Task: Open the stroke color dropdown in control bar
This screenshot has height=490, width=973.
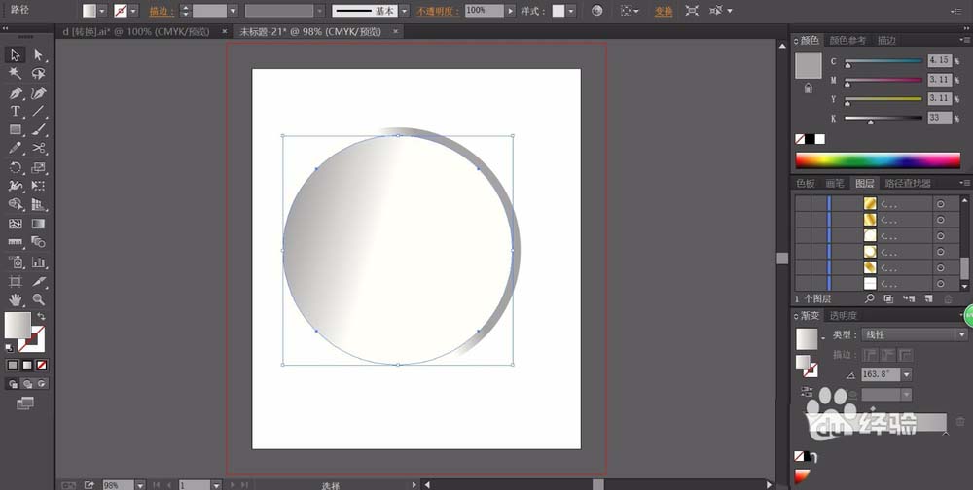Action: [133, 11]
